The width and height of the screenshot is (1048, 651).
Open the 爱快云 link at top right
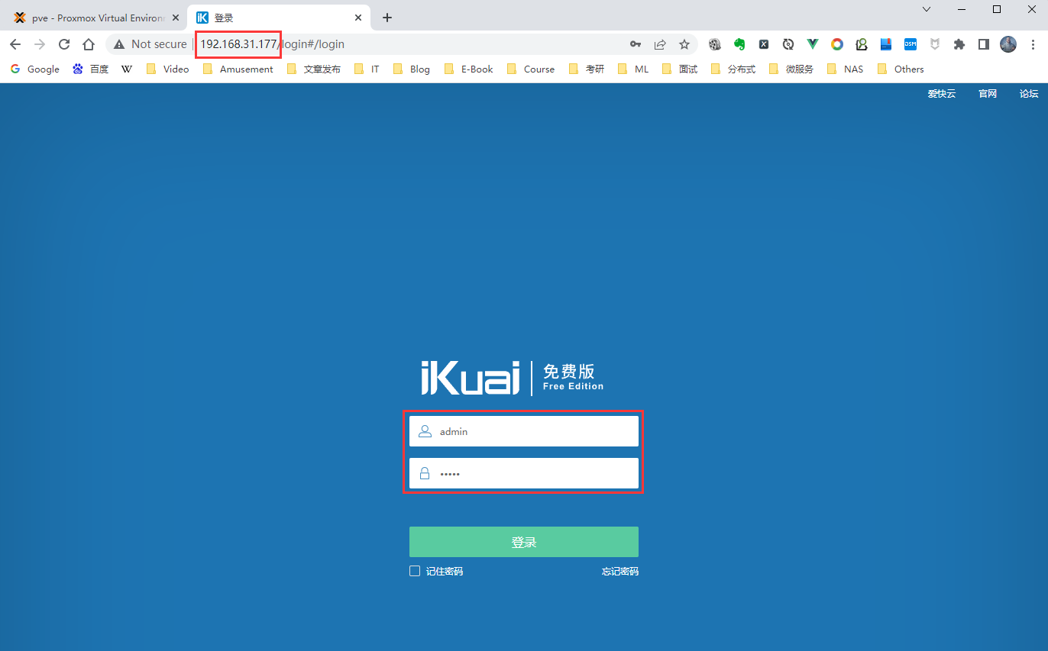click(941, 94)
